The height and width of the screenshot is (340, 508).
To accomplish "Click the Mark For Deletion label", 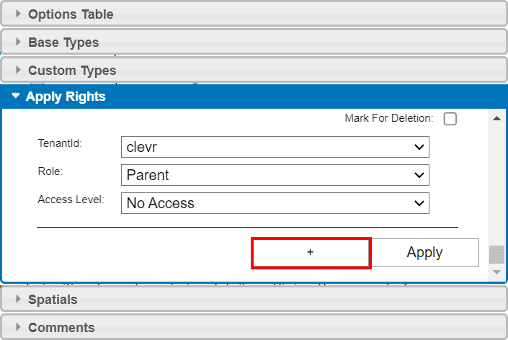I will click(389, 118).
